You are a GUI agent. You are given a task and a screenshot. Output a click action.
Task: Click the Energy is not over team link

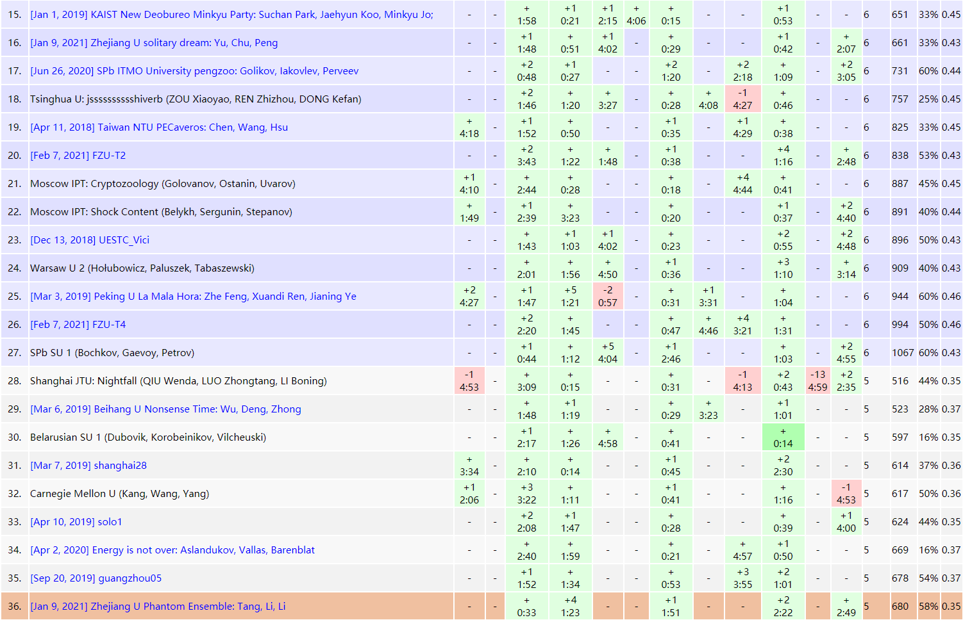(x=172, y=550)
